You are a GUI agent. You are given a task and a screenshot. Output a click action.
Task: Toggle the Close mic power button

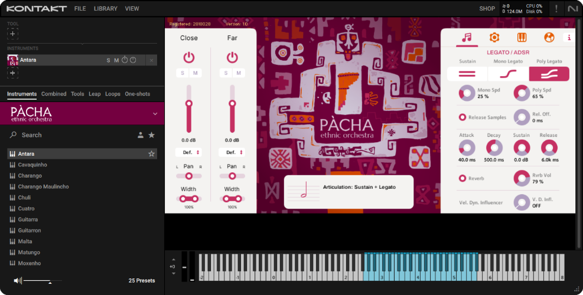coord(189,57)
